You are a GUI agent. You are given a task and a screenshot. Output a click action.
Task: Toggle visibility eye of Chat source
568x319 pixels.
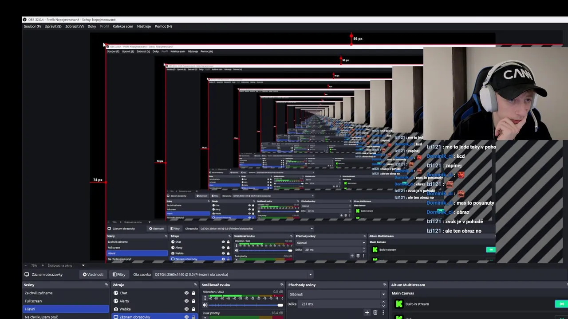coord(186,293)
